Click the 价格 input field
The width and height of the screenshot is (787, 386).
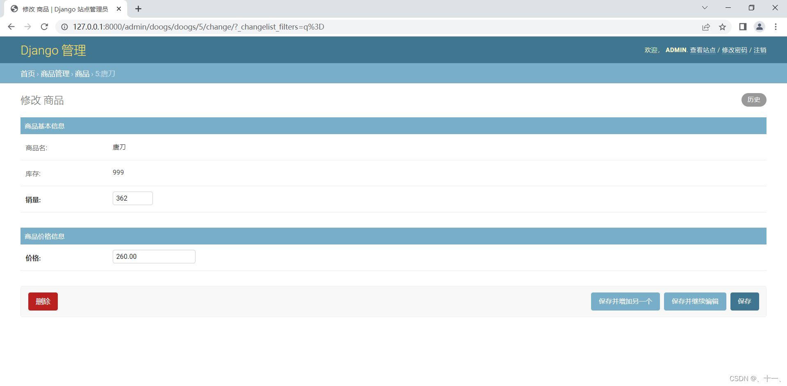tap(154, 256)
